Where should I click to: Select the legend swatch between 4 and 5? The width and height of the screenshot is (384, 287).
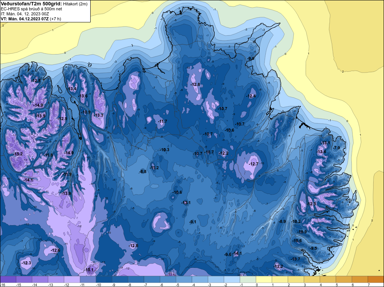click(328, 279)
